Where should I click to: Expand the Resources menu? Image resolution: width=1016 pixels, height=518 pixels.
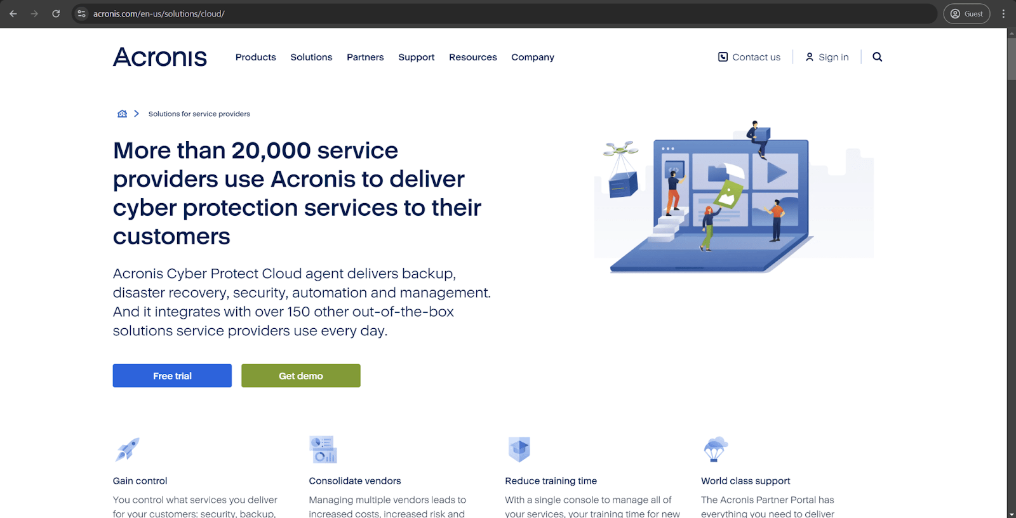click(472, 57)
